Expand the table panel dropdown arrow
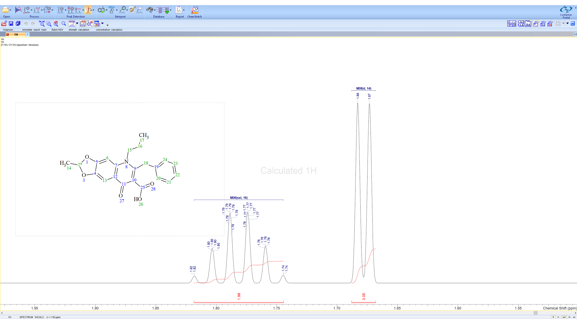 point(102,23)
